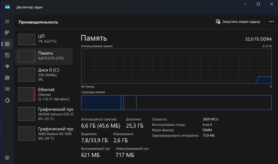Viewport: 278px width, 164px height.
Task: Minimize the Диспетчер задач window
Action: (245, 4)
